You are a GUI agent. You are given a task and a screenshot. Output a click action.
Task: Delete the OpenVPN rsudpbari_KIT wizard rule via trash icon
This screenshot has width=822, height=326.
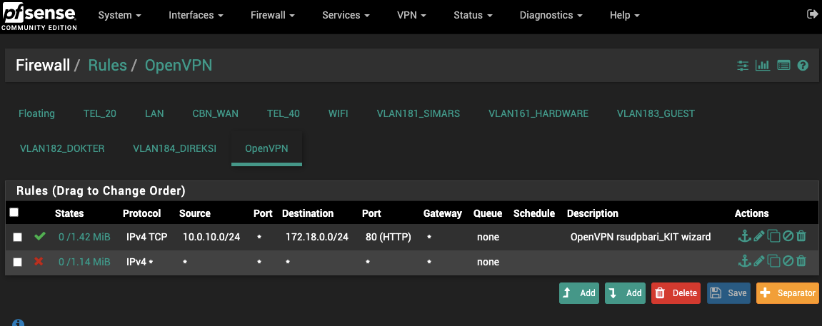pyautogui.click(x=801, y=237)
